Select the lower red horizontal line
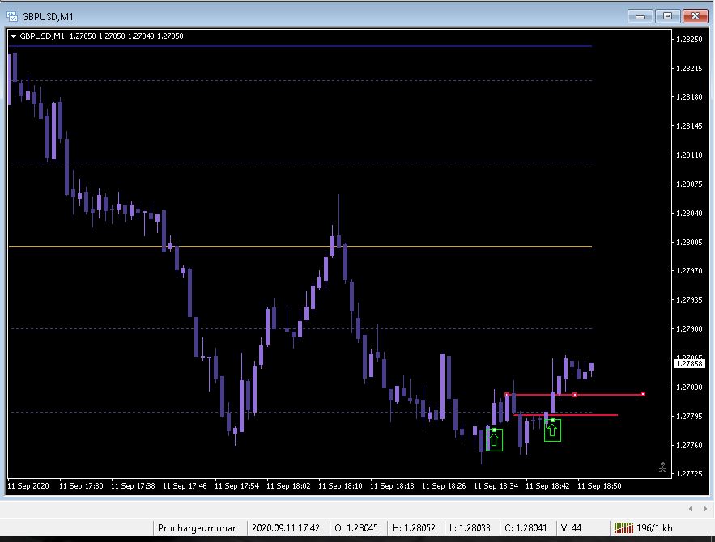 tap(566, 415)
